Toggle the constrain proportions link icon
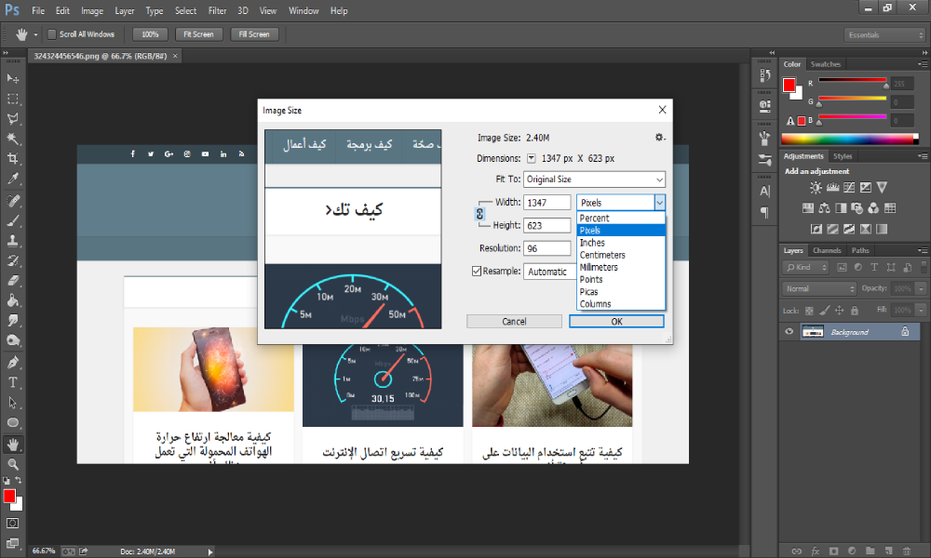The height and width of the screenshot is (558, 931). coord(479,214)
